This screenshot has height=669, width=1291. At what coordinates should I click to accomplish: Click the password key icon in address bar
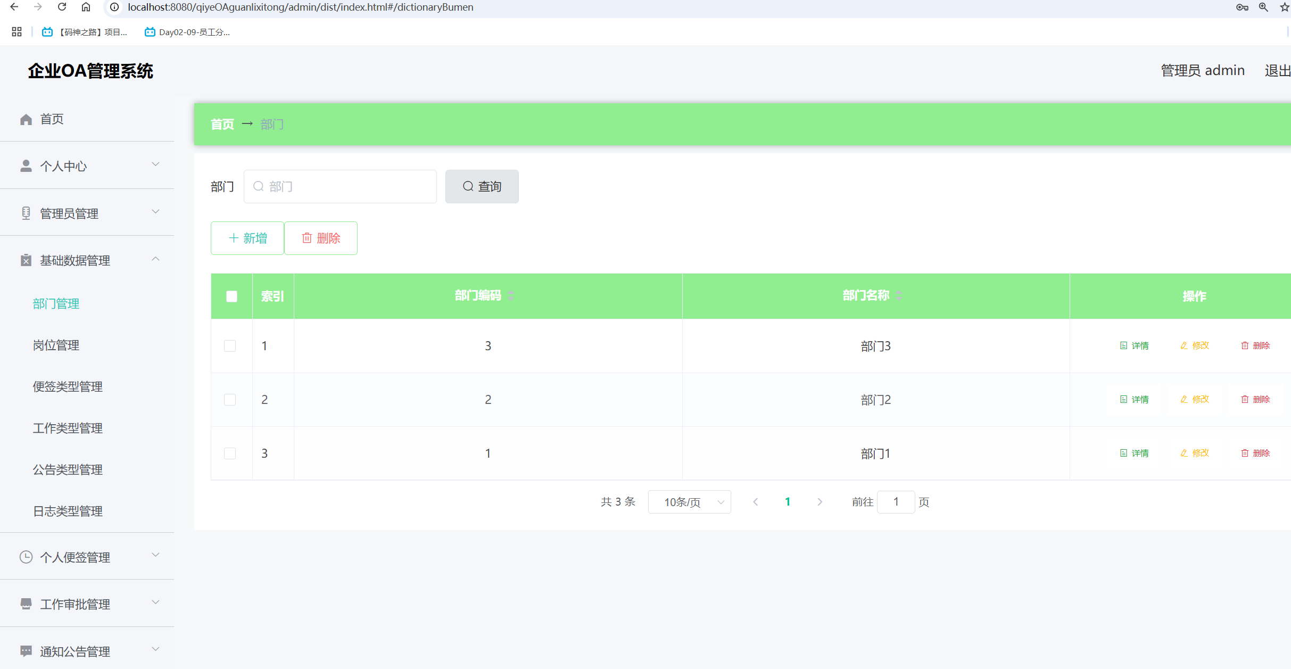point(1242,7)
